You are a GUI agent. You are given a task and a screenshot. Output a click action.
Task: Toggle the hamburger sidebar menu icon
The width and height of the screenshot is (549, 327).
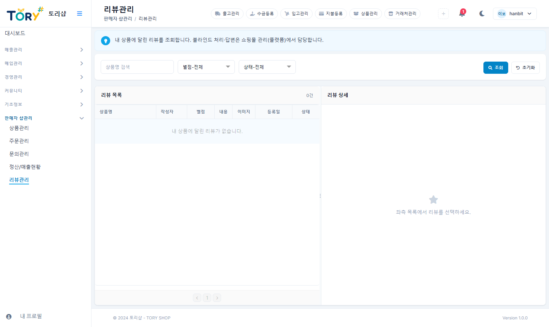pos(80,14)
